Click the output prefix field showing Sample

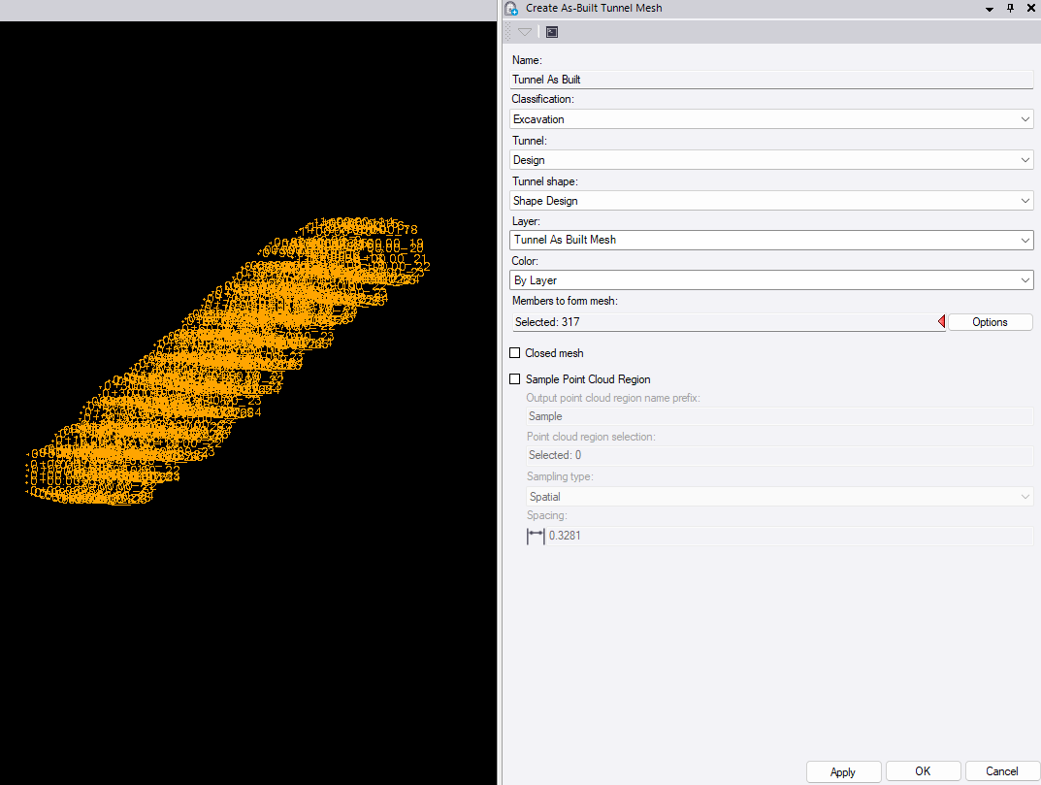tap(779, 416)
